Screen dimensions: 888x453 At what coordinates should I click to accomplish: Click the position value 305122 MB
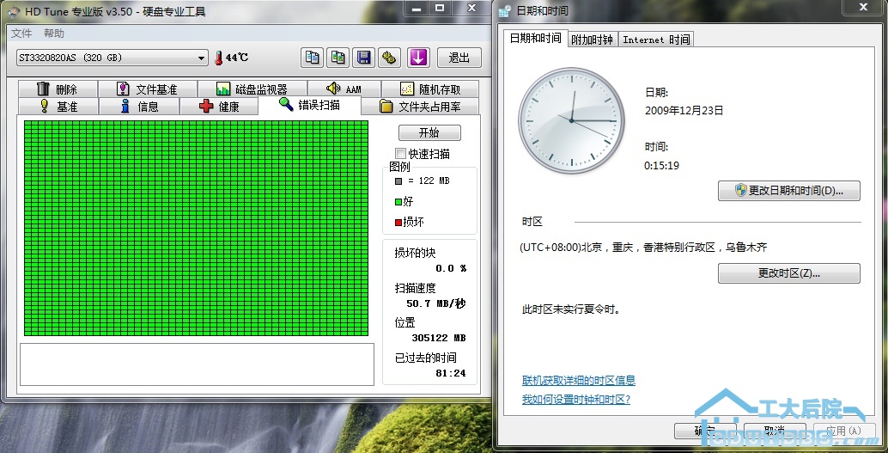point(439,338)
